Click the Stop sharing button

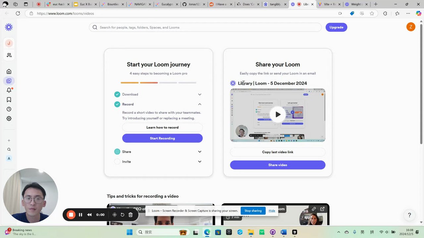click(253, 211)
